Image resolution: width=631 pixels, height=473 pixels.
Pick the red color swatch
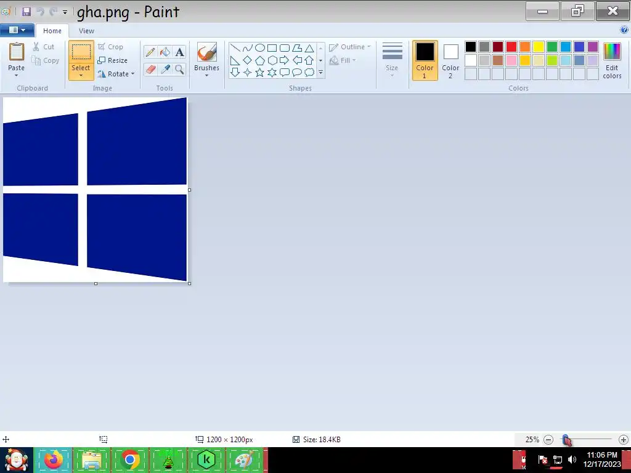click(511, 47)
